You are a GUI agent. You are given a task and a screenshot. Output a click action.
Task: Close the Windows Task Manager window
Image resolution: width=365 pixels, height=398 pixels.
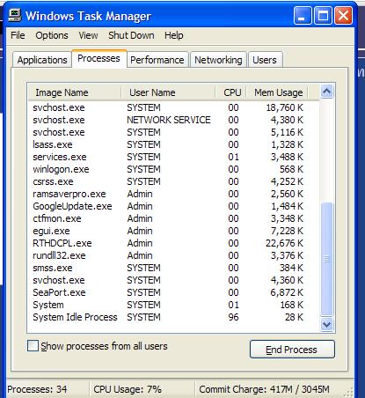tap(343, 16)
